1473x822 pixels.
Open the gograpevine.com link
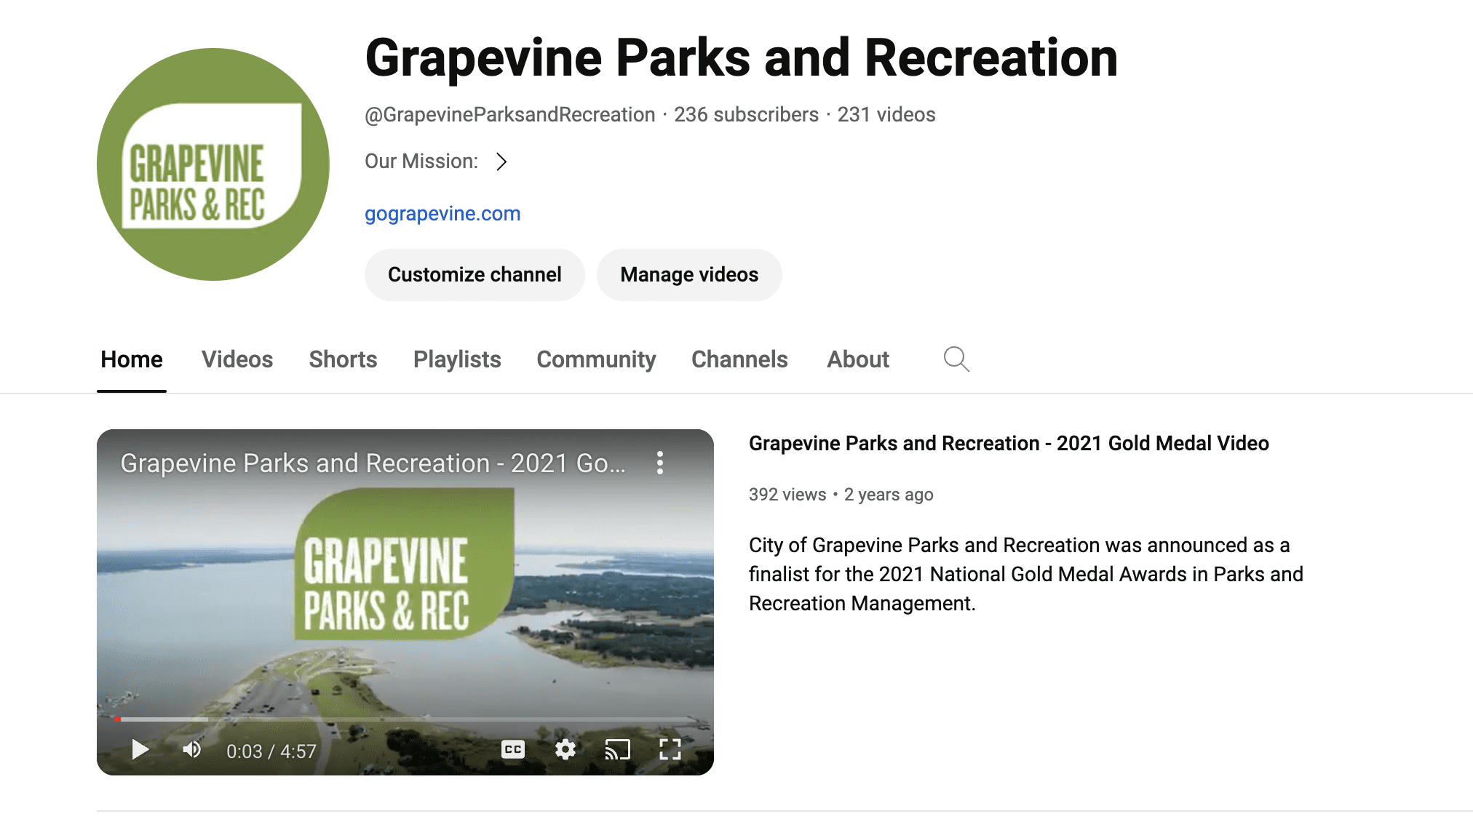(x=442, y=214)
